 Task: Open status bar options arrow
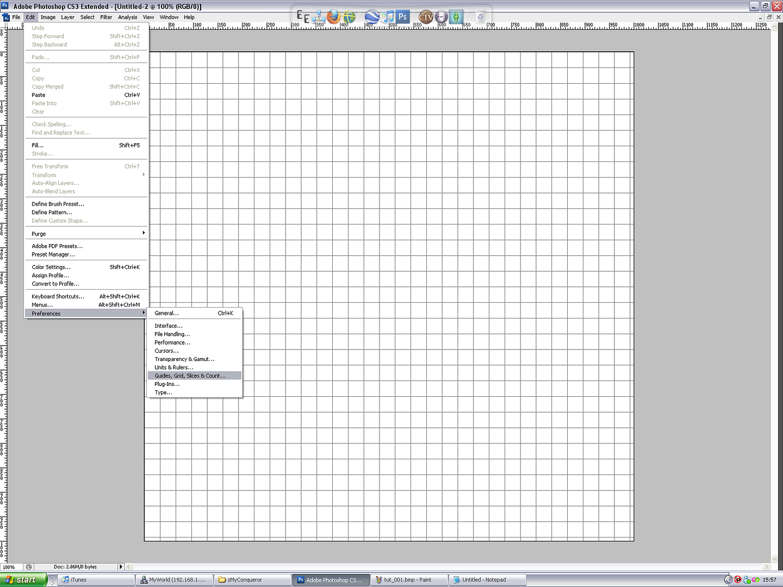tap(121, 567)
